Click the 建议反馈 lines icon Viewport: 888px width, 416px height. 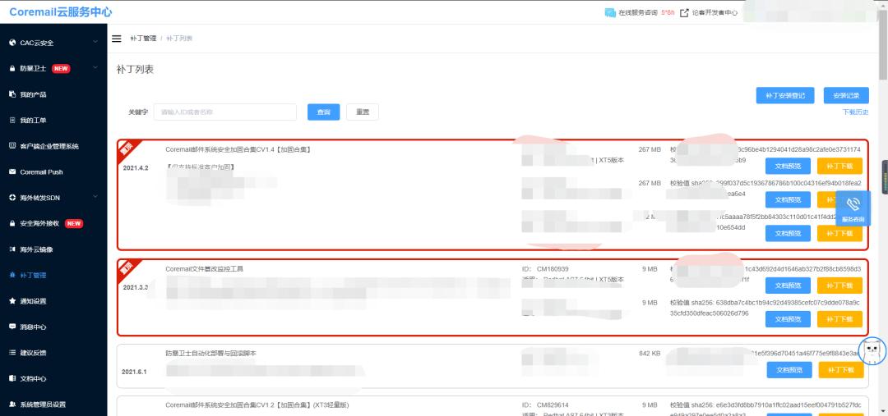[12, 353]
